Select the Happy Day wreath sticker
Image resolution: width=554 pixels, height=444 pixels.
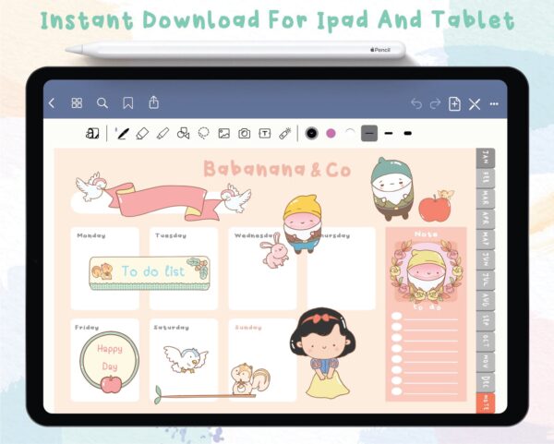point(110,362)
